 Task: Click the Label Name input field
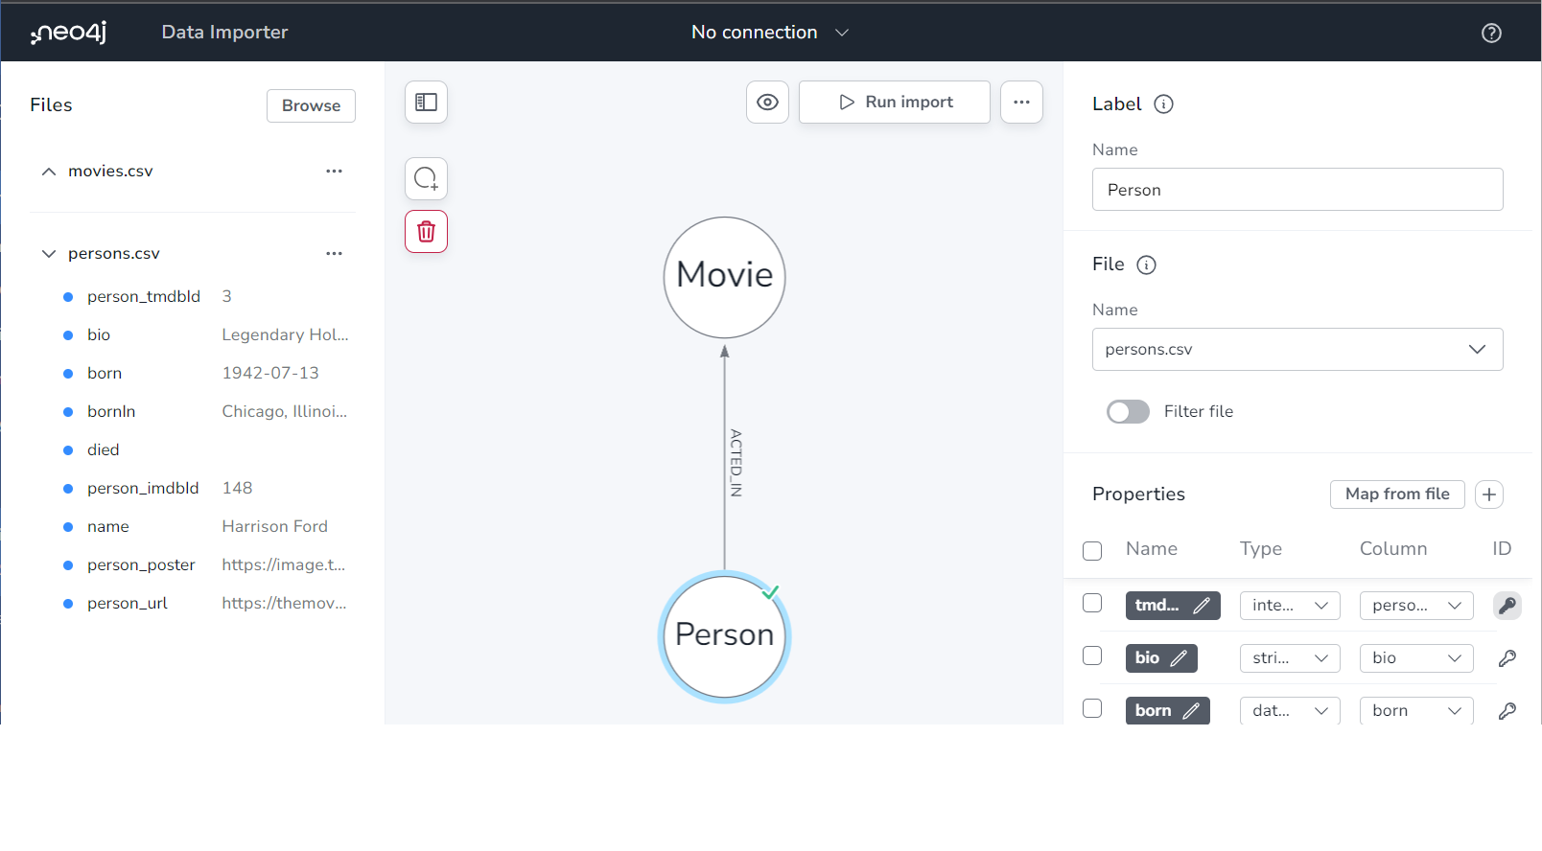tap(1297, 190)
